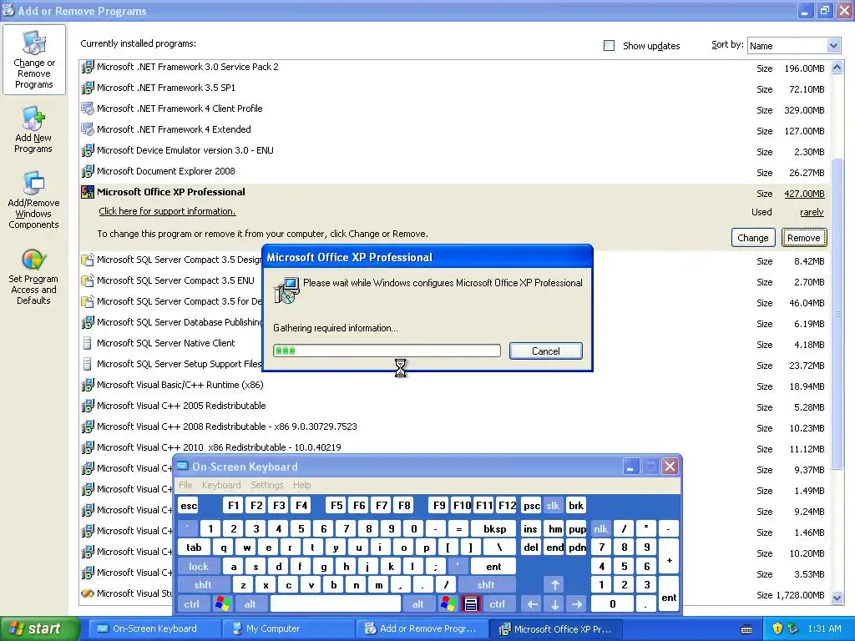The height and width of the screenshot is (641, 855).
Task: Enable the Show updates checkbox
Action: (609, 46)
